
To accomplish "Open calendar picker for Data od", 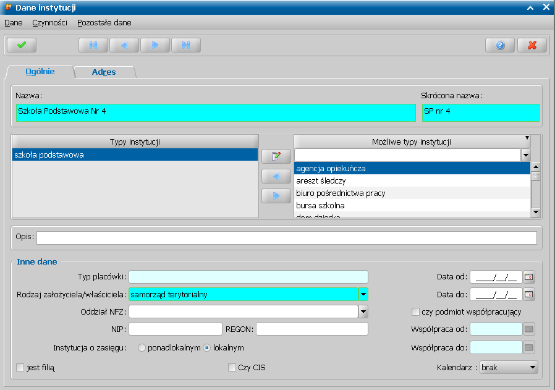I will tap(529, 277).
